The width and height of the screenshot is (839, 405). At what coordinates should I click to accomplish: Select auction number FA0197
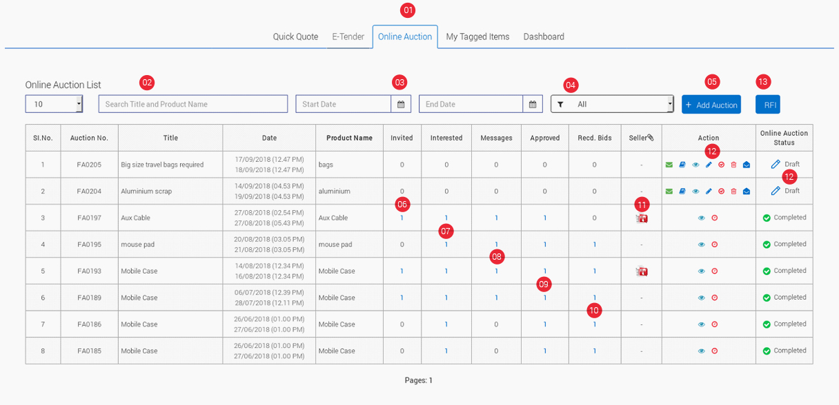coord(89,218)
